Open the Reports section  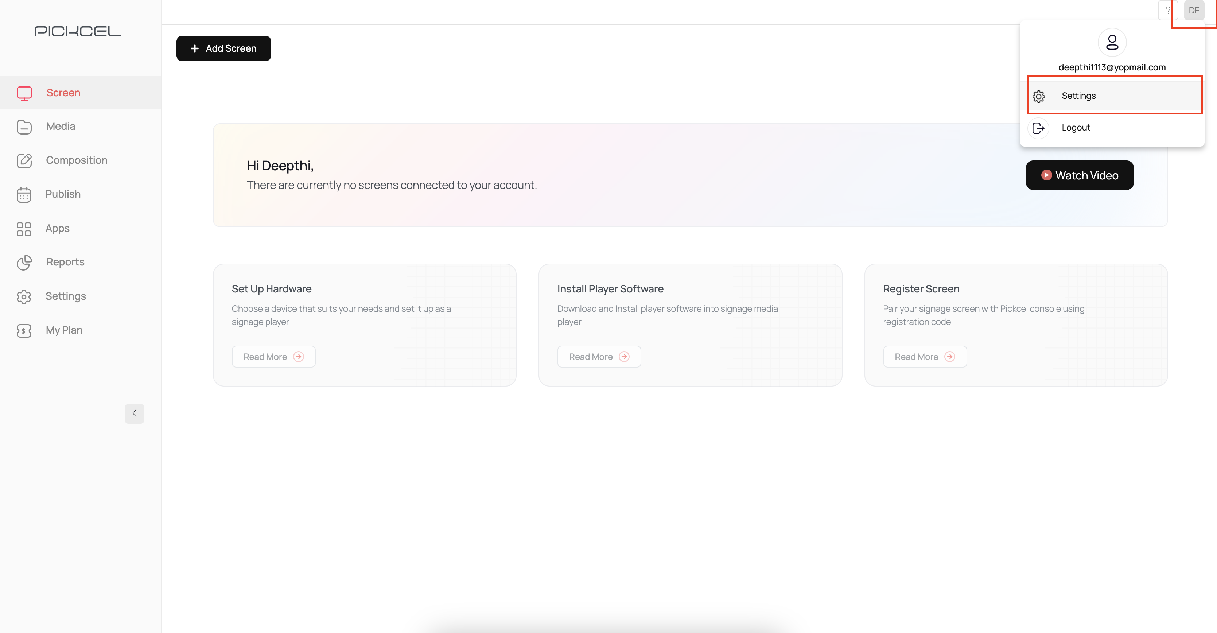[x=81, y=262]
